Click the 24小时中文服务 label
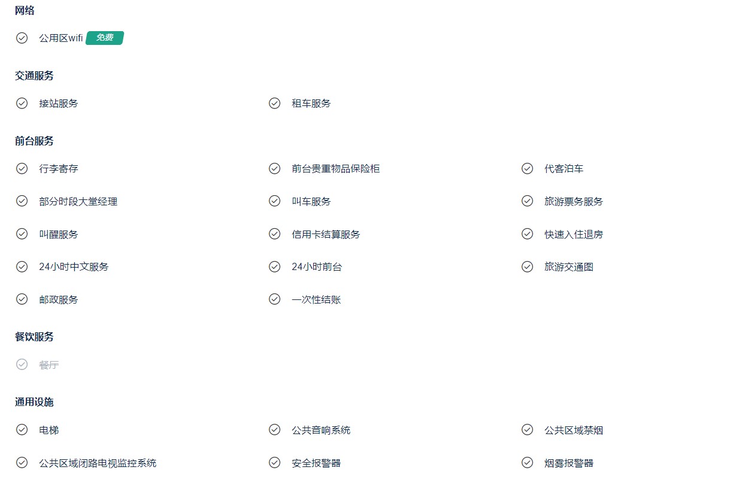 coord(74,266)
